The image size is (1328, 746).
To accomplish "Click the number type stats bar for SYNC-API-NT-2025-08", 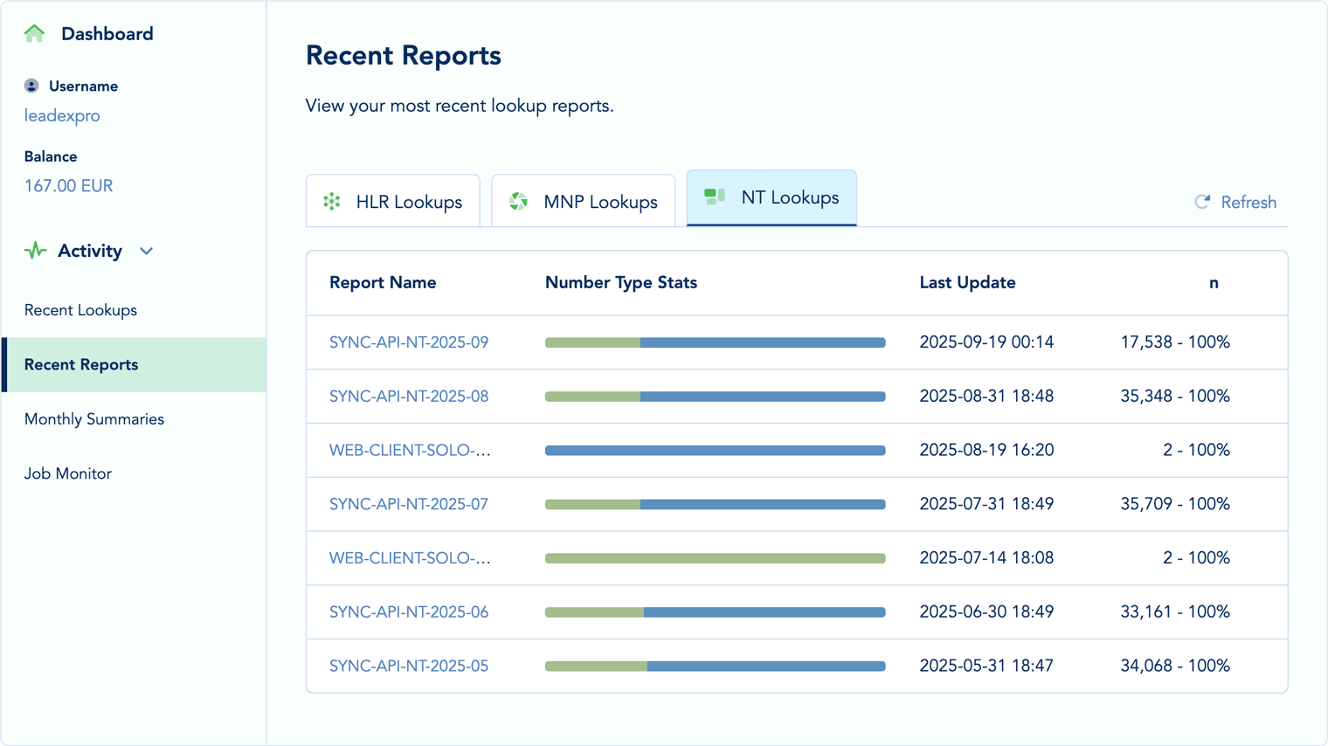I will tap(716, 396).
